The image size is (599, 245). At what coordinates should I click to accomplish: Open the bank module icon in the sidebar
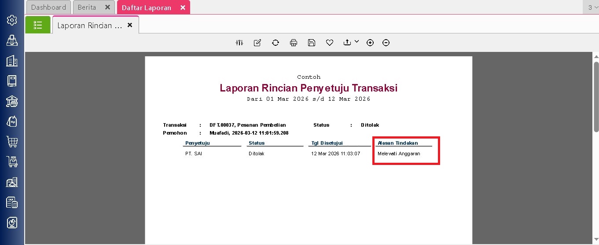tap(12, 101)
